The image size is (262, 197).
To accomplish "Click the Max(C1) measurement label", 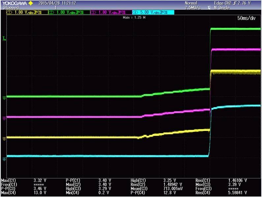I will tap(8, 180).
